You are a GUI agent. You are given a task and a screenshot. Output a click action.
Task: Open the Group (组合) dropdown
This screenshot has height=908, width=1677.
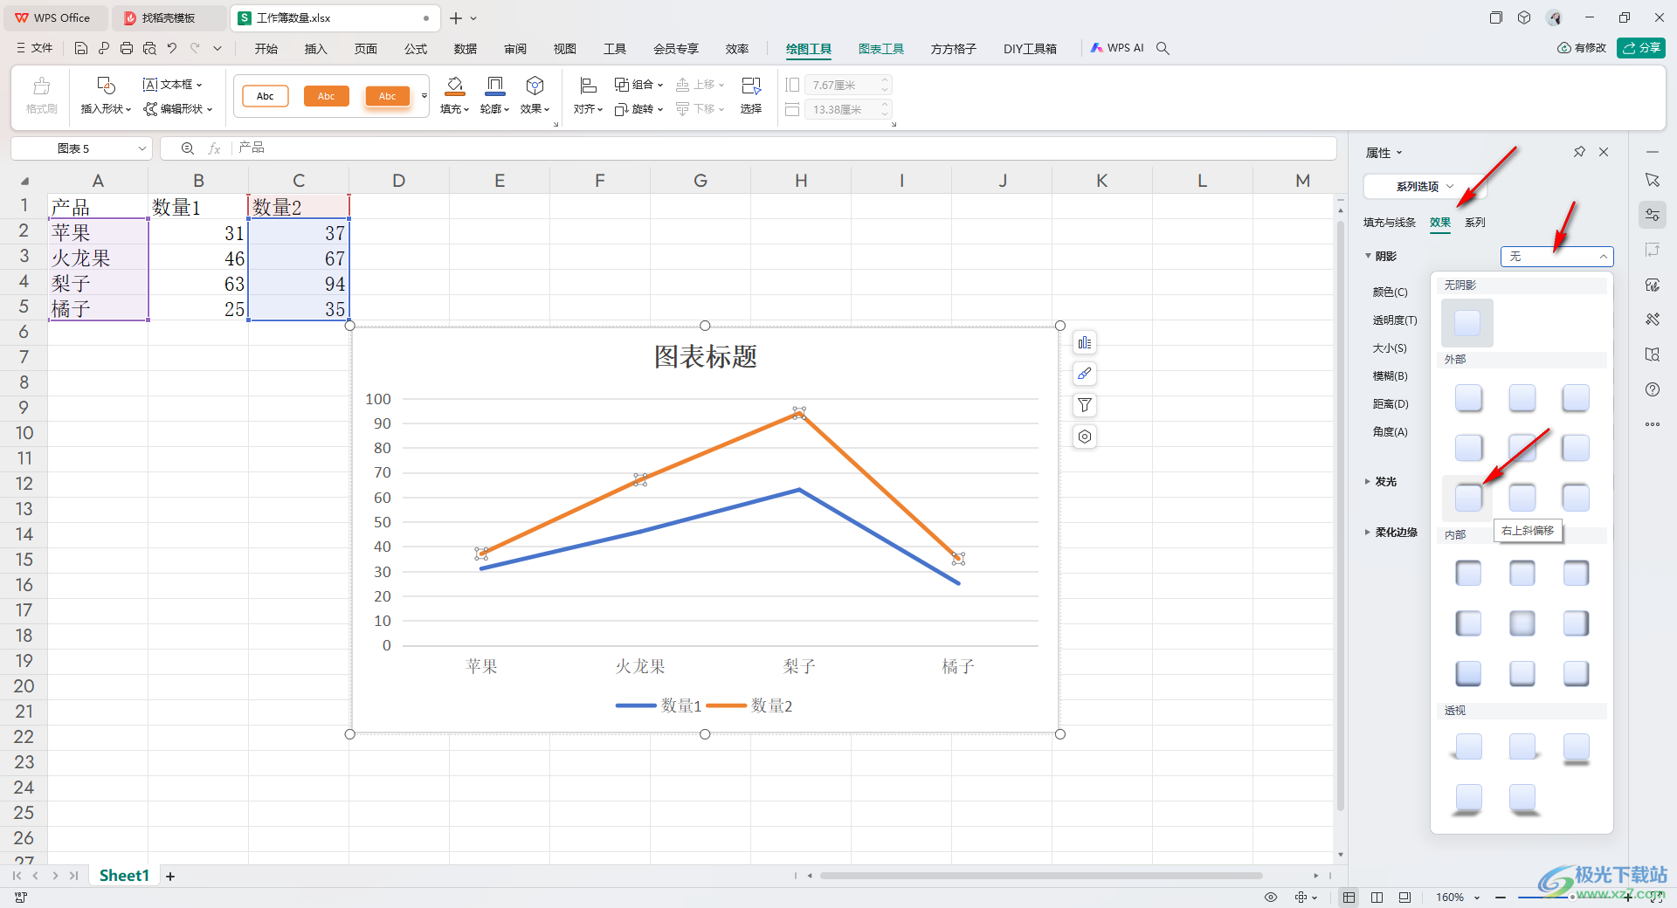point(639,85)
